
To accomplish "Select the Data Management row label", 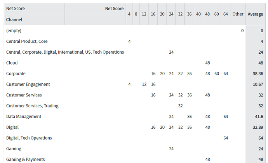I will point(24,116).
